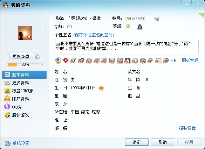This screenshot has width=205, height=149.
Task: Click the birthday crown icon after the date
Action: pyautogui.click(x=101, y=88)
